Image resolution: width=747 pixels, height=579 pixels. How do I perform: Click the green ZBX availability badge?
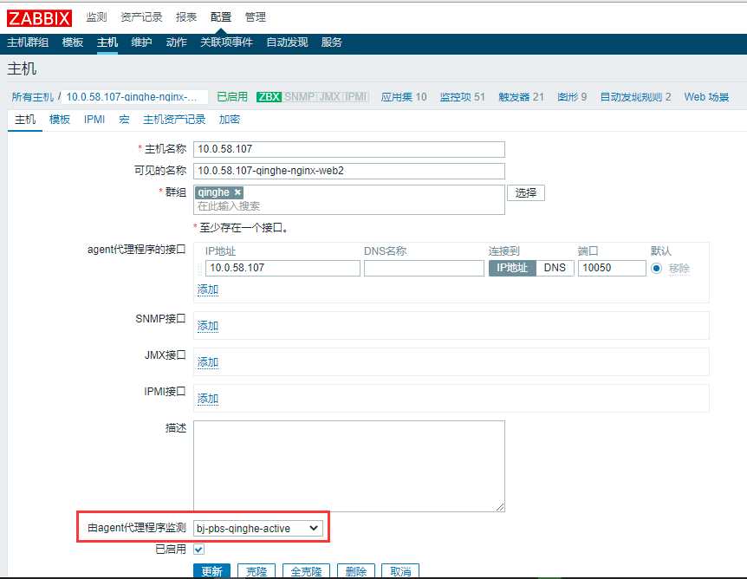(x=270, y=97)
